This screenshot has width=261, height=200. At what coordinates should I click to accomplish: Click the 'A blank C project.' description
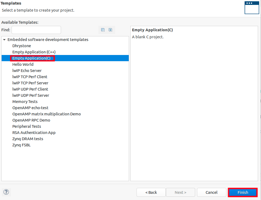(x=148, y=37)
